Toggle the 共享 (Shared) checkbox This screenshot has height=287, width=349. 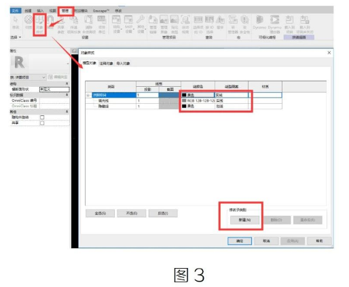42,123
